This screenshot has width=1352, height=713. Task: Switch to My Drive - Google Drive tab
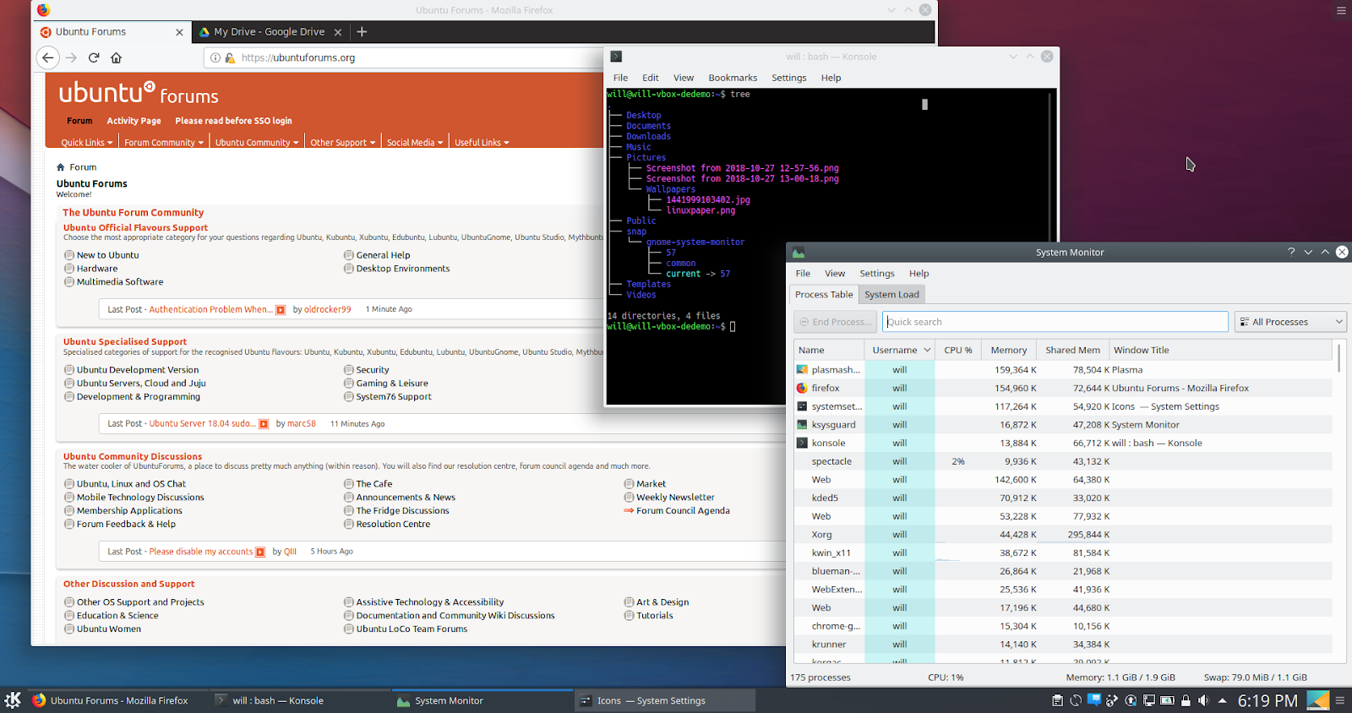pyautogui.click(x=270, y=32)
